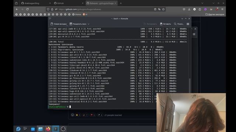Switch to the GitHub browser tab
The image size is (236, 132).
coord(69,3)
